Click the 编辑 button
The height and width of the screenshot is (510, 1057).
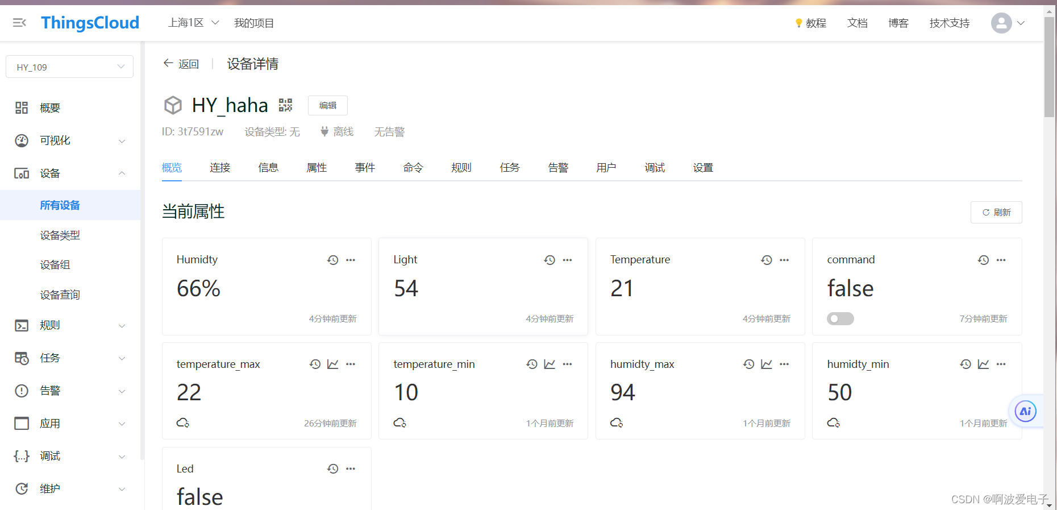(x=328, y=105)
